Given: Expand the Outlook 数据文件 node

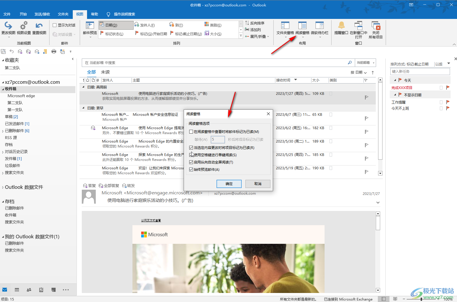Looking at the screenshot, I should click(x=3, y=187).
